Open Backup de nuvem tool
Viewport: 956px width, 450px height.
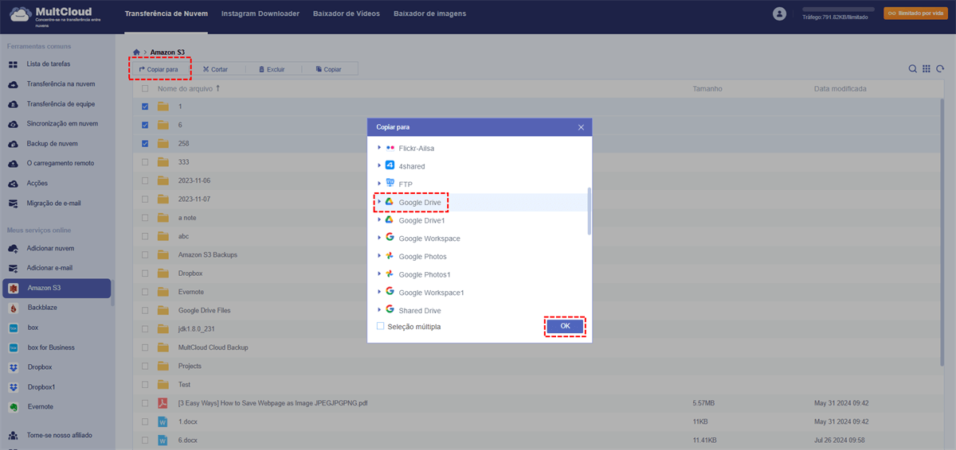[x=52, y=143]
